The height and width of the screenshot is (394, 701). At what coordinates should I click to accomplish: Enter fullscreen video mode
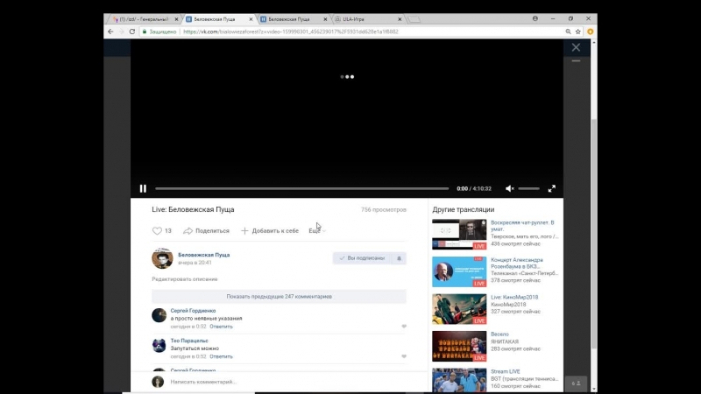click(x=552, y=188)
